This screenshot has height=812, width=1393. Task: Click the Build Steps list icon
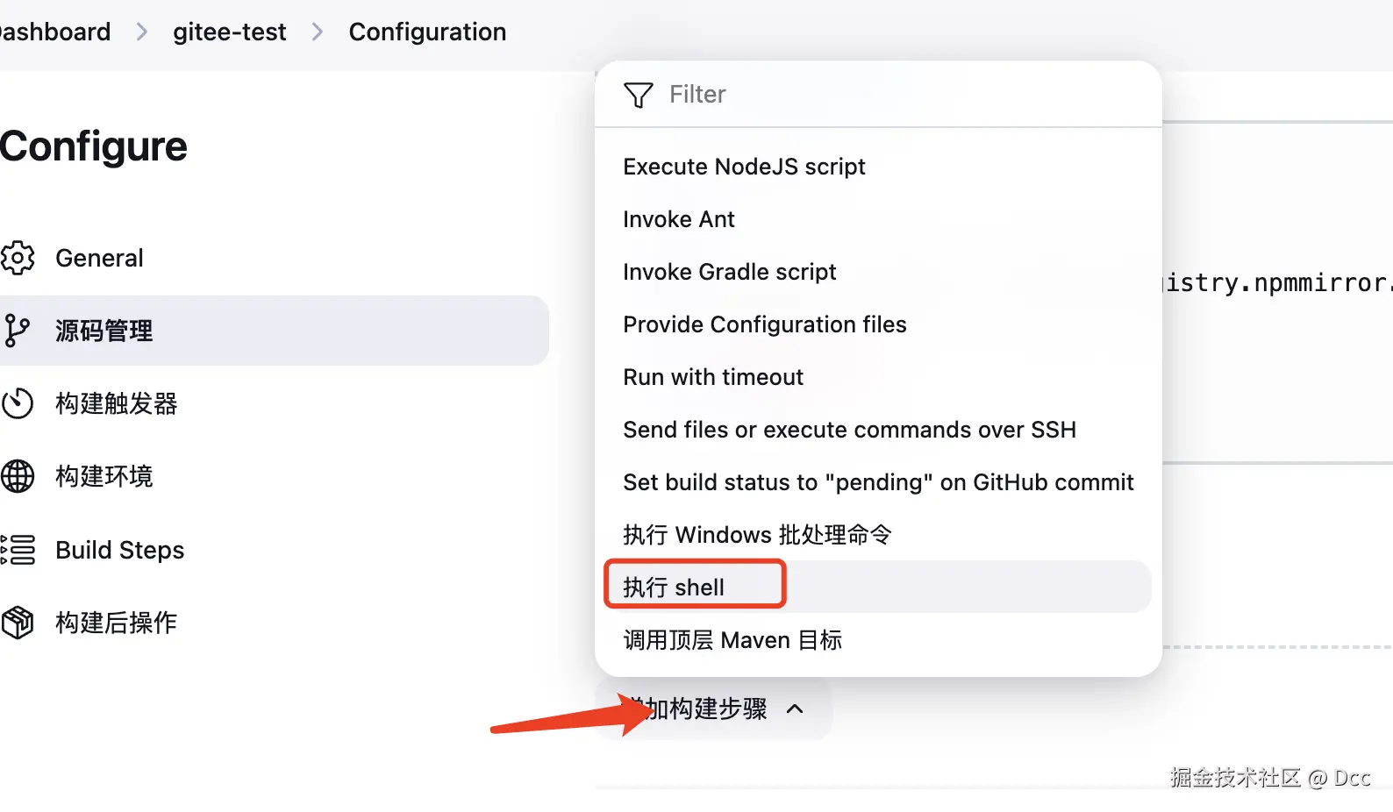pyautogui.click(x=18, y=550)
